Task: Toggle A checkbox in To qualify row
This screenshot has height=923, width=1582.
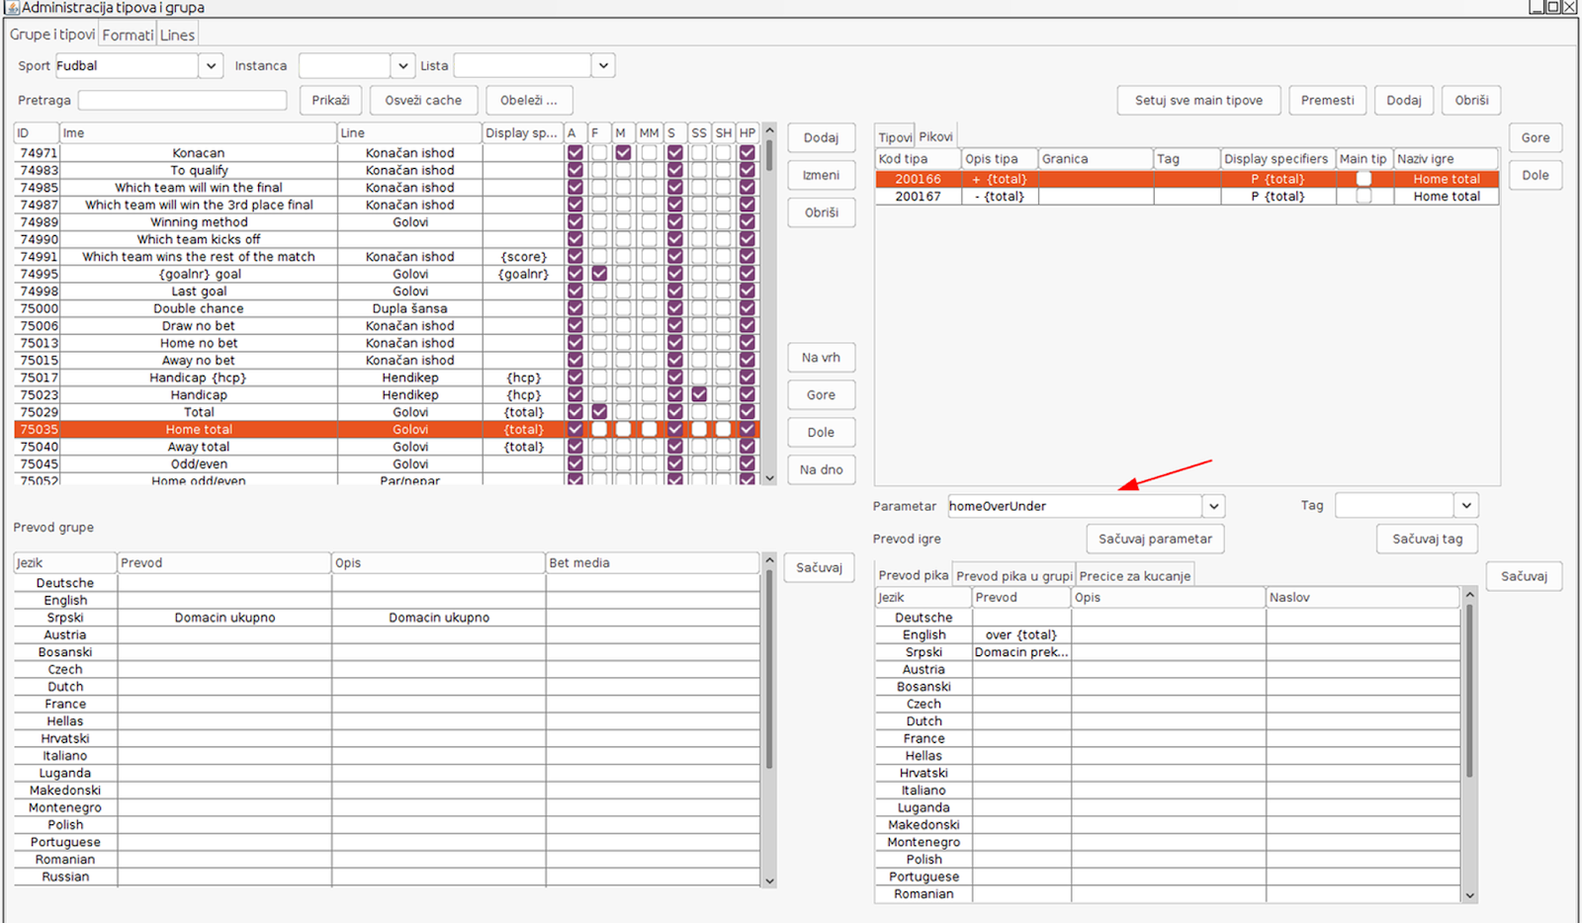Action: click(x=574, y=170)
